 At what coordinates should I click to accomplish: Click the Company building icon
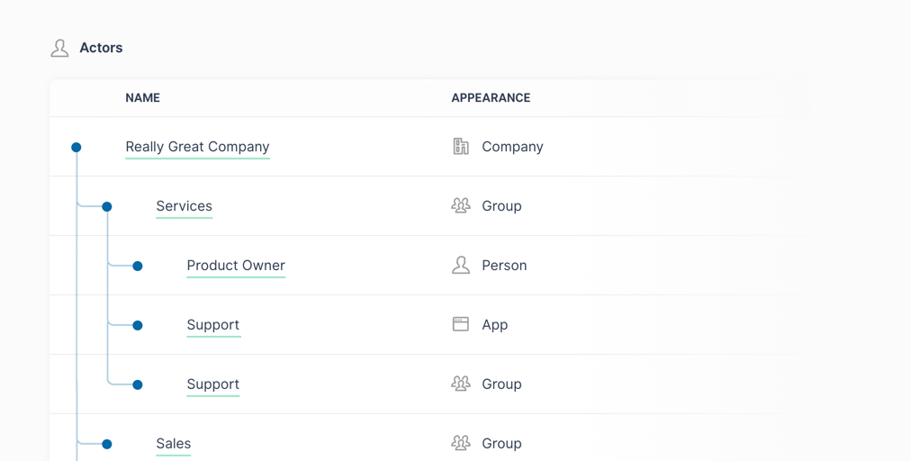click(x=461, y=147)
